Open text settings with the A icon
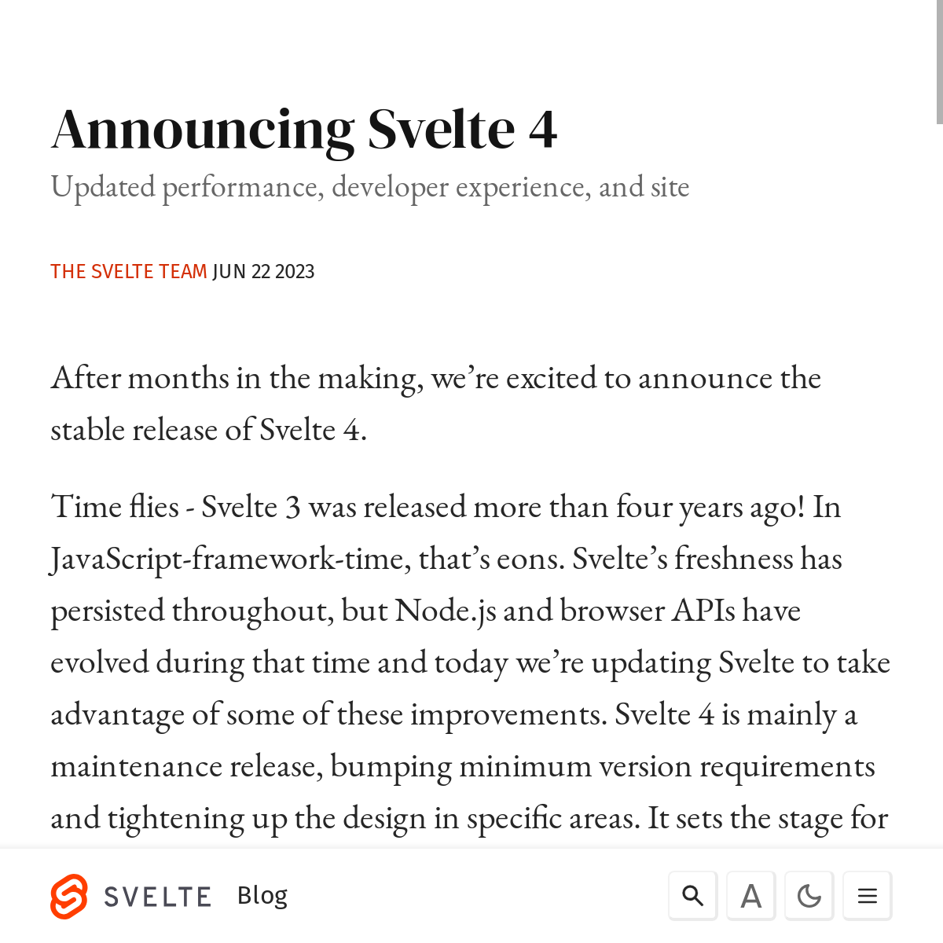The image size is (943, 943). pyautogui.click(x=750, y=896)
